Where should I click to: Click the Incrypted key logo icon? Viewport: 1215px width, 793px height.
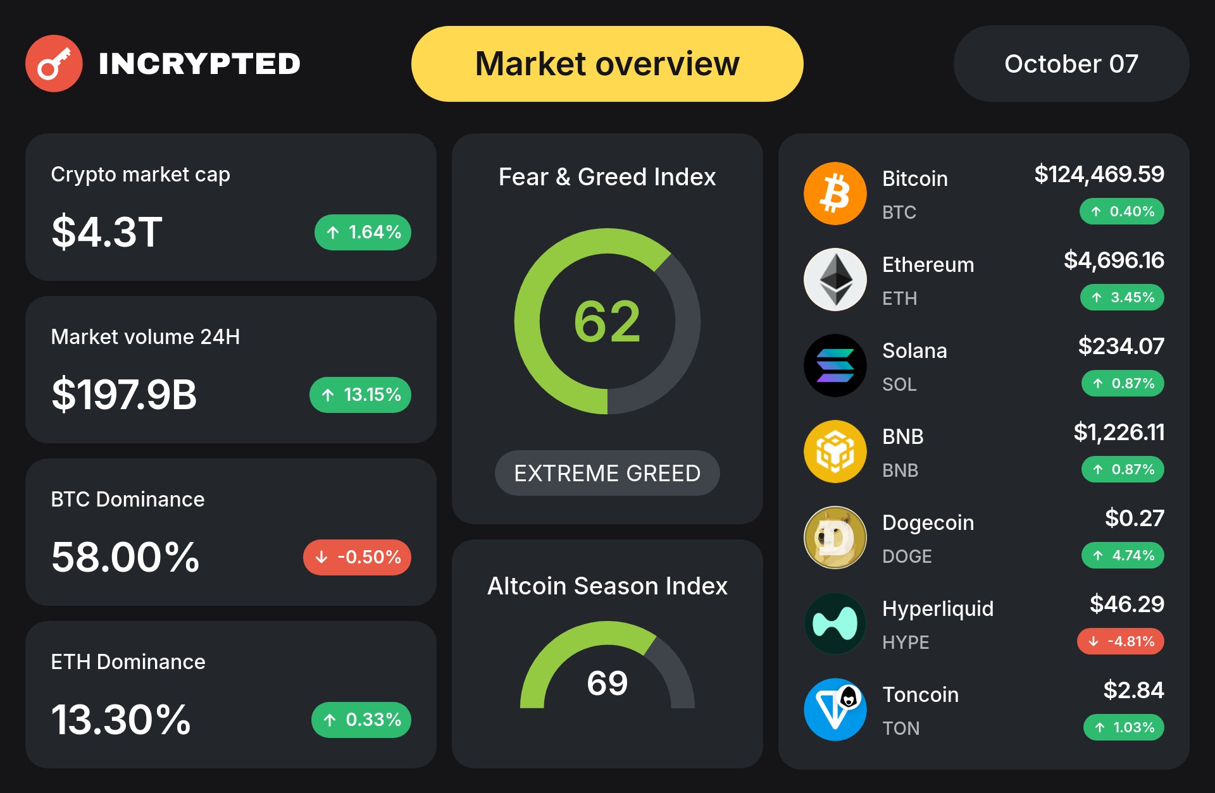54,63
